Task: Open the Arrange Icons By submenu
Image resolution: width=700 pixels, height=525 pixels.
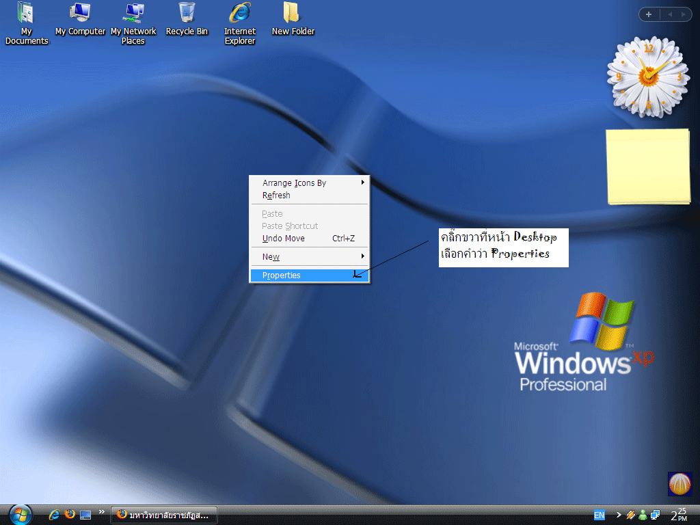Action: point(310,183)
